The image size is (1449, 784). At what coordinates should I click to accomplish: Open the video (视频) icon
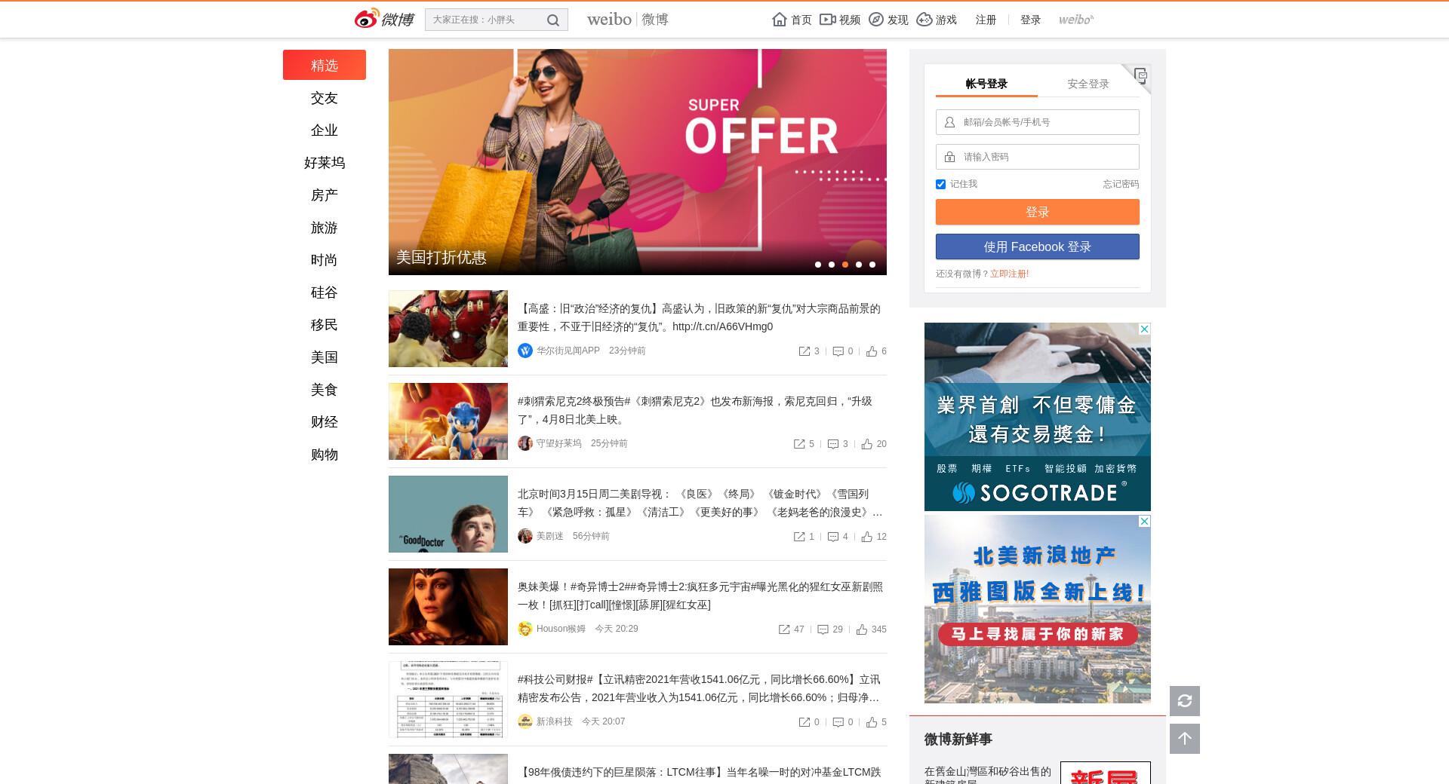pos(828,20)
